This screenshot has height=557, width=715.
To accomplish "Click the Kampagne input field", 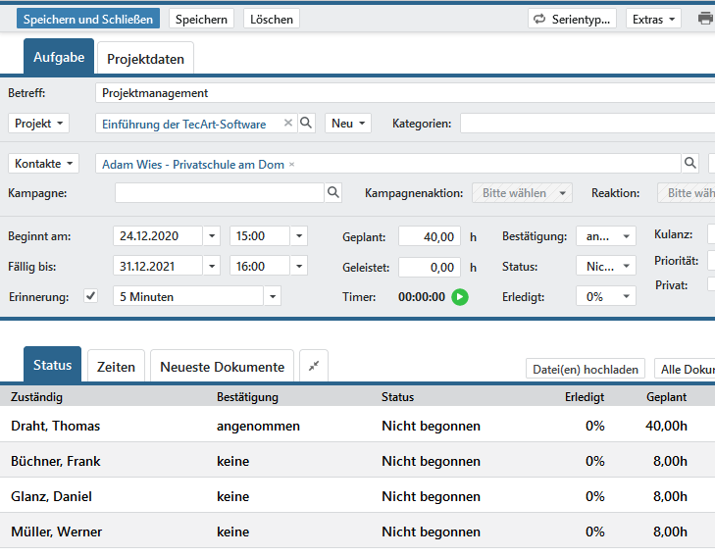I will 220,193.
